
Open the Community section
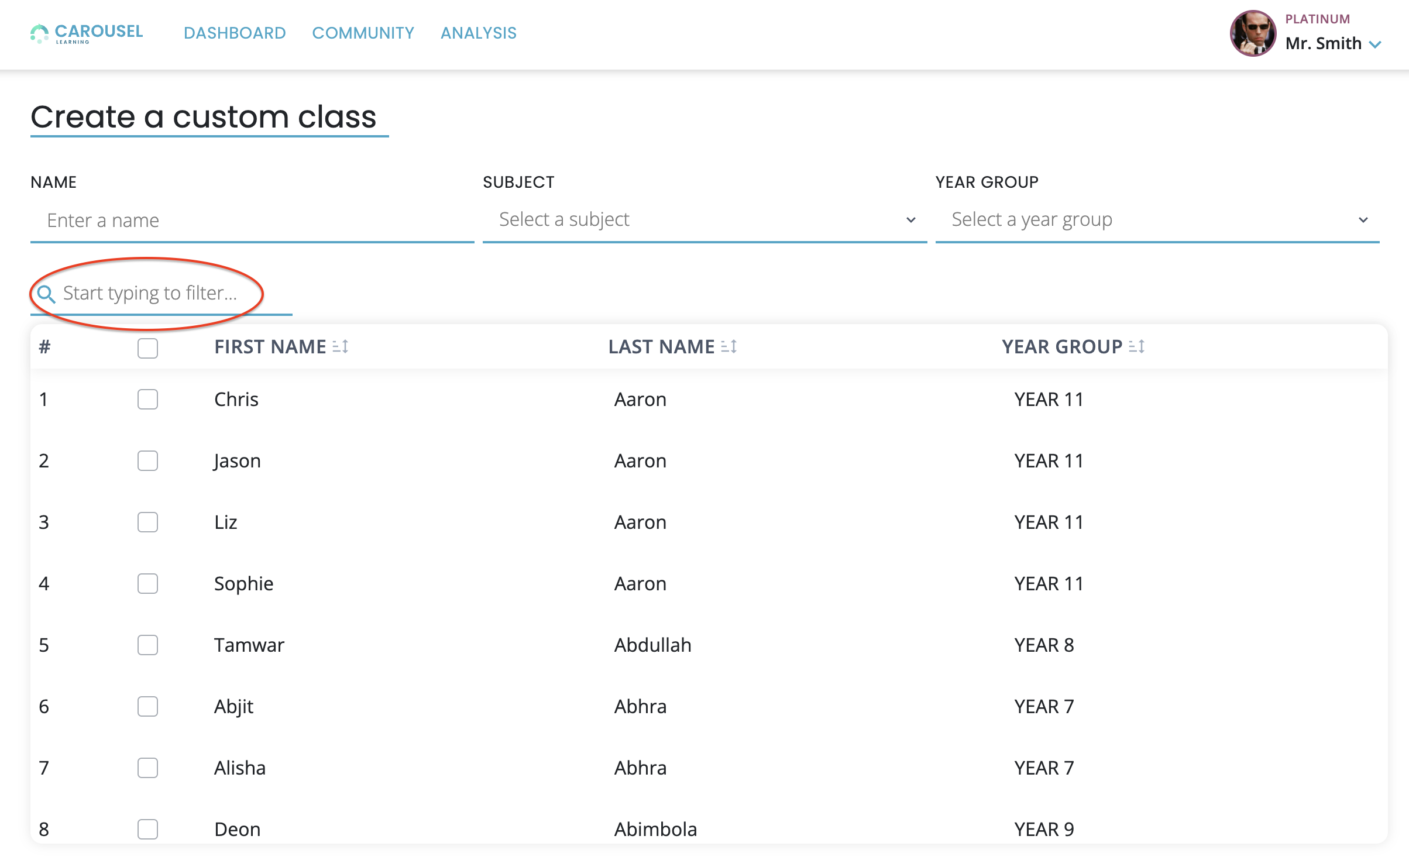tap(363, 33)
